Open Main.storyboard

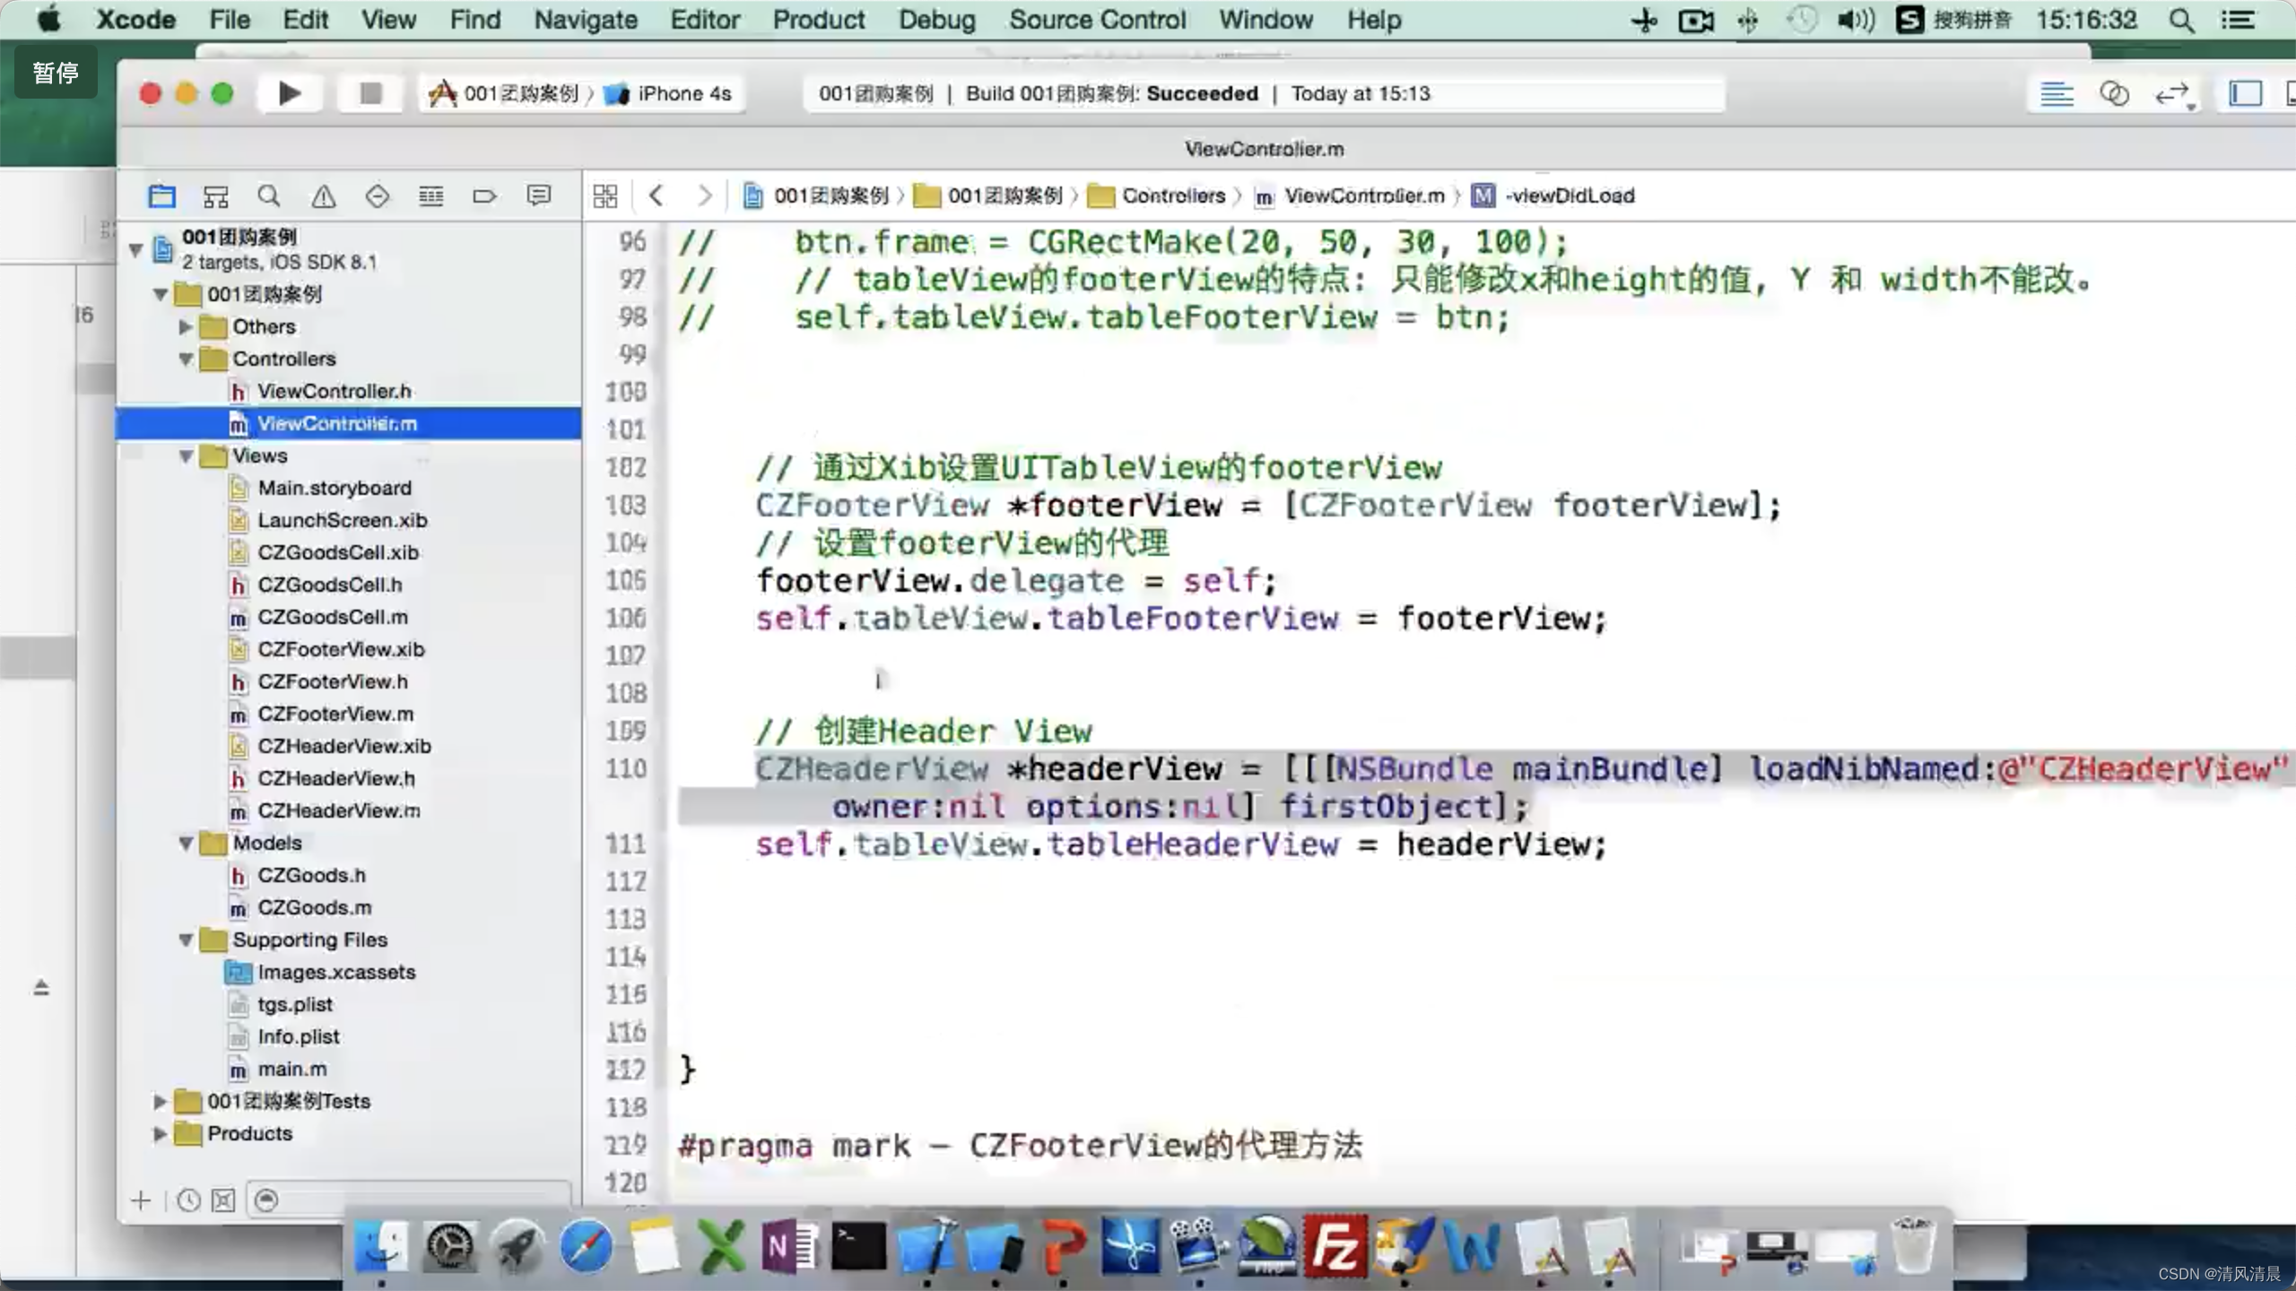pos(334,488)
